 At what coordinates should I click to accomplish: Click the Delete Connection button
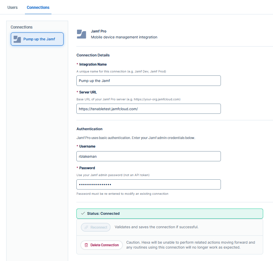(x=102, y=245)
